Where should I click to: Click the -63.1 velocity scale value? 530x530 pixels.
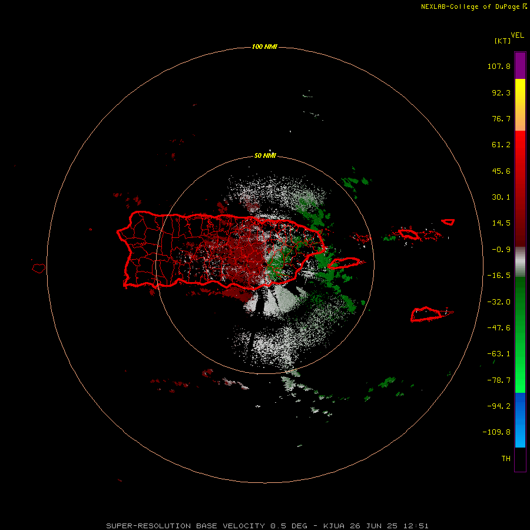(499, 354)
